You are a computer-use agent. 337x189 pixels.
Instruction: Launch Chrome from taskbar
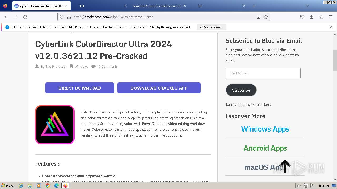(x=48, y=186)
